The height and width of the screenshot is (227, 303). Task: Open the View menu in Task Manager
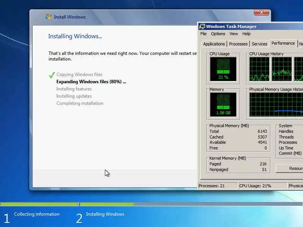click(234, 34)
